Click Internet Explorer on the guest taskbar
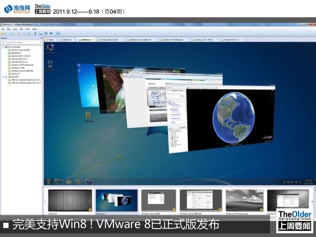Image resolution: width=316 pixels, height=237 pixels. pyautogui.click(x=58, y=182)
